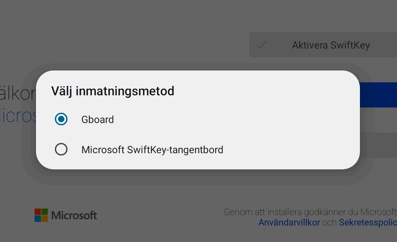Select the Microsoft SwiftKey-tangentbord radio button

click(x=61, y=149)
